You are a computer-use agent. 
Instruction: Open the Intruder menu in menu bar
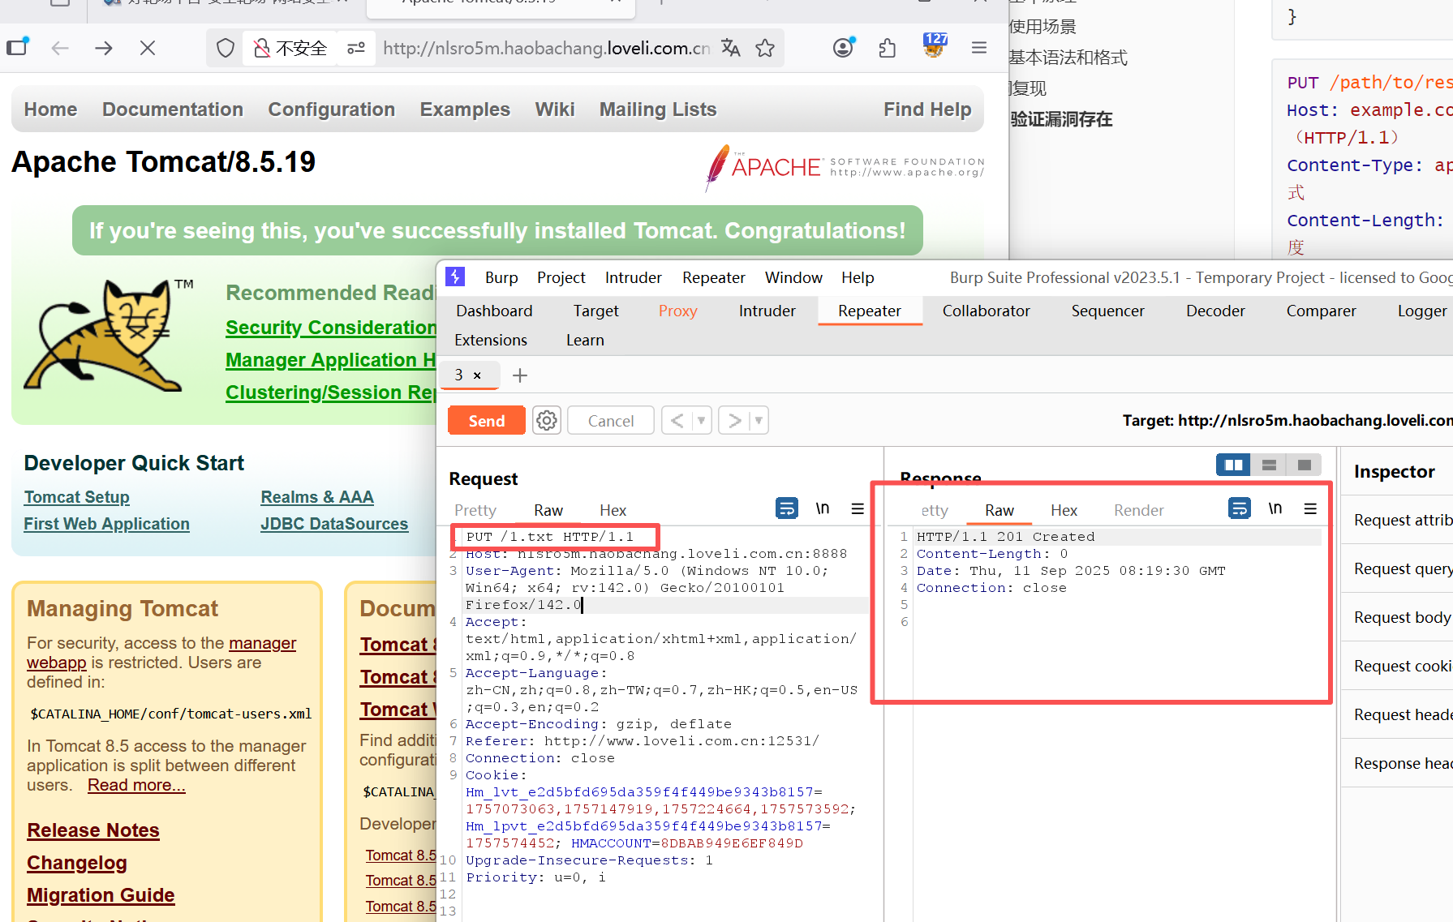(x=633, y=277)
